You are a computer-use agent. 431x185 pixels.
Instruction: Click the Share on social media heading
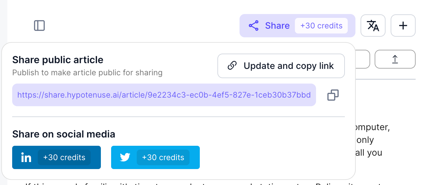[x=64, y=134]
